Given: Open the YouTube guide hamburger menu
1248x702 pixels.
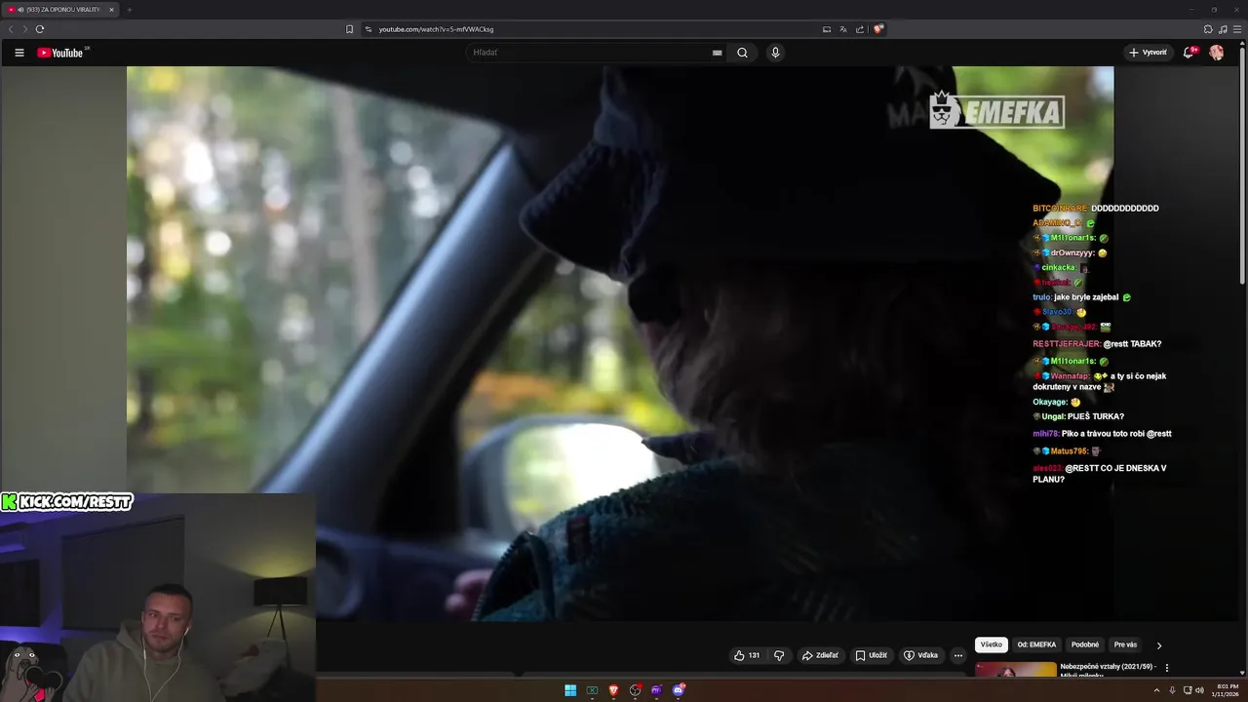Looking at the screenshot, I should click(19, 53).
